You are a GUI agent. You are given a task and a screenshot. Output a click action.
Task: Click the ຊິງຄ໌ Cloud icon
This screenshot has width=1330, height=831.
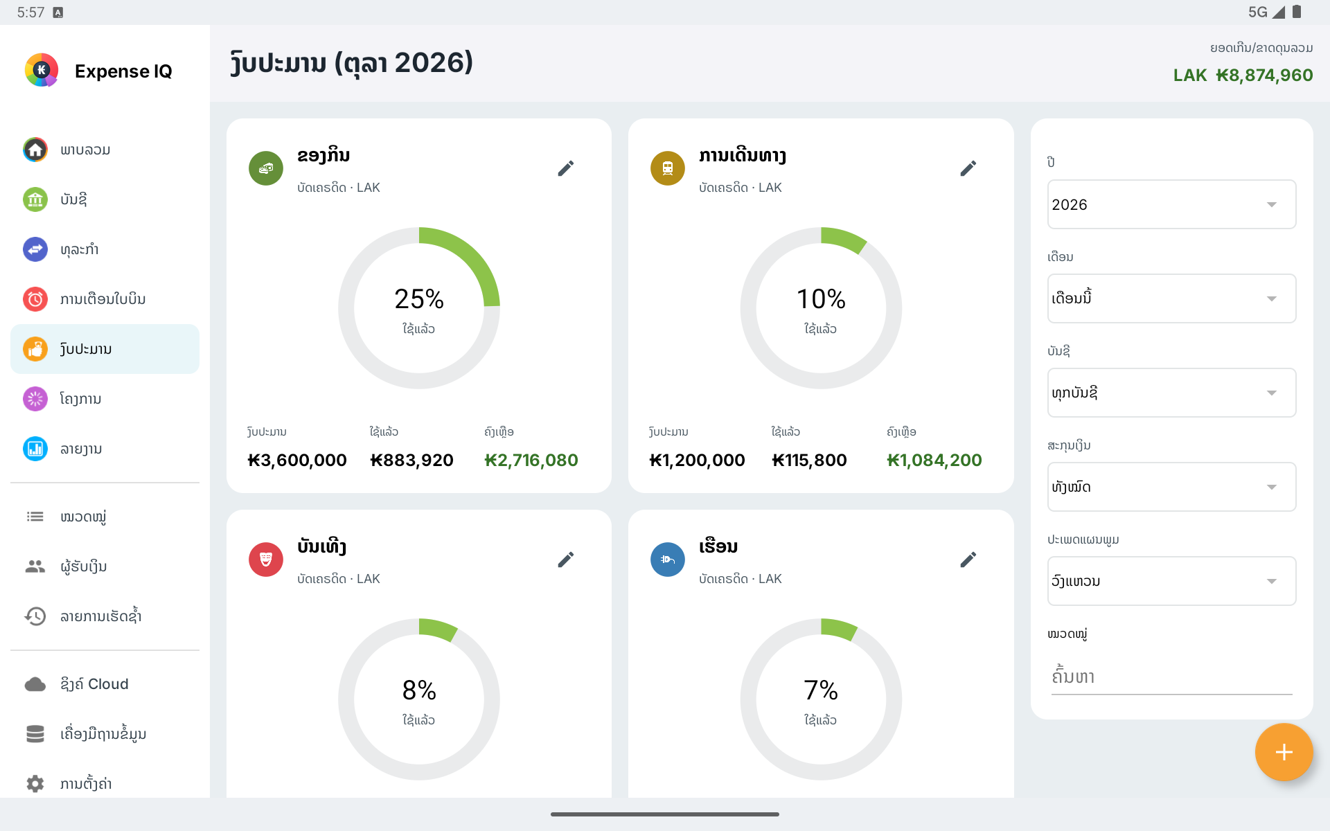35,684
